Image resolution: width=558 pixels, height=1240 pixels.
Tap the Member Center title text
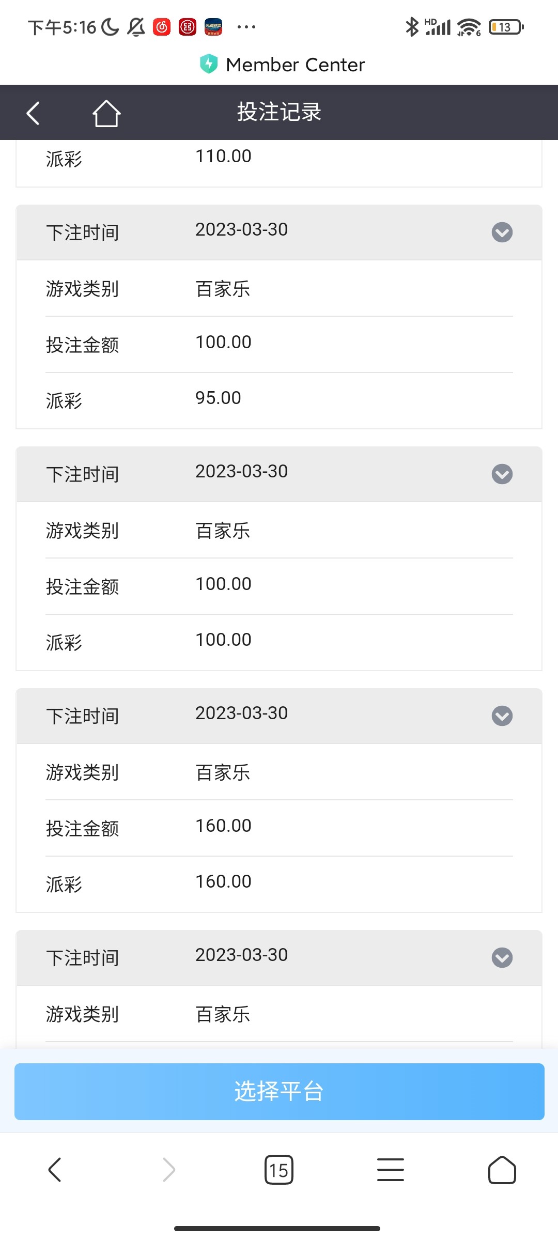(295, 65)
